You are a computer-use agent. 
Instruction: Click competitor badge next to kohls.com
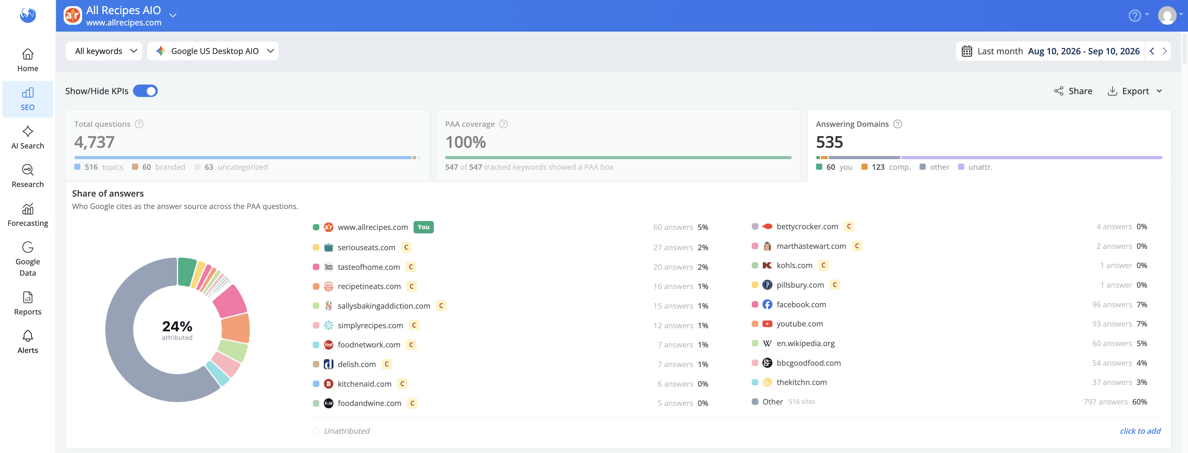(x=823, y=265)
